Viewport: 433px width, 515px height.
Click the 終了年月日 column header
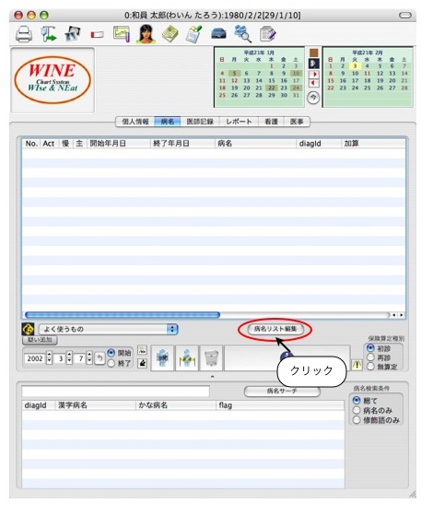point(182,144)
